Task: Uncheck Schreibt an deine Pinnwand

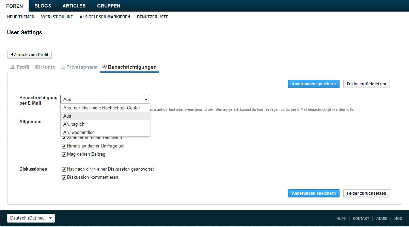Action: click(x=64, y=138)
